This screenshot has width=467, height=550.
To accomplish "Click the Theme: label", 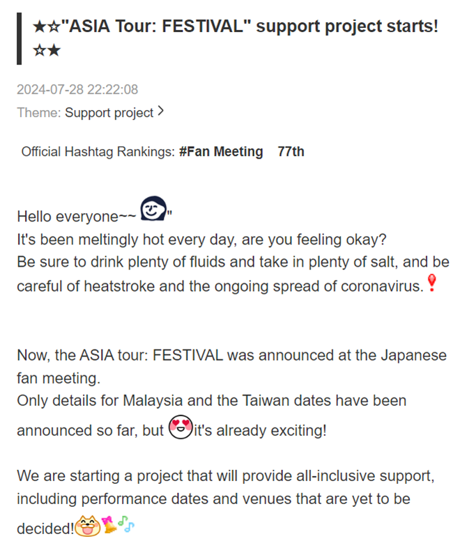I will tap(38, 113).
